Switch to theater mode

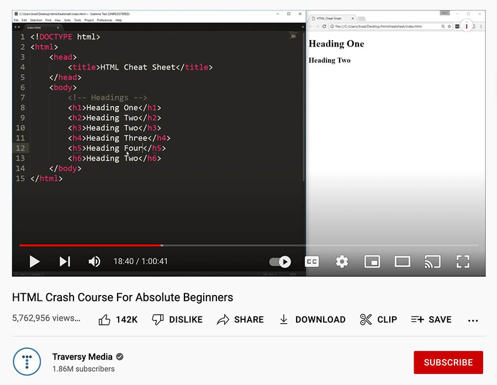[x=402, y=261]
